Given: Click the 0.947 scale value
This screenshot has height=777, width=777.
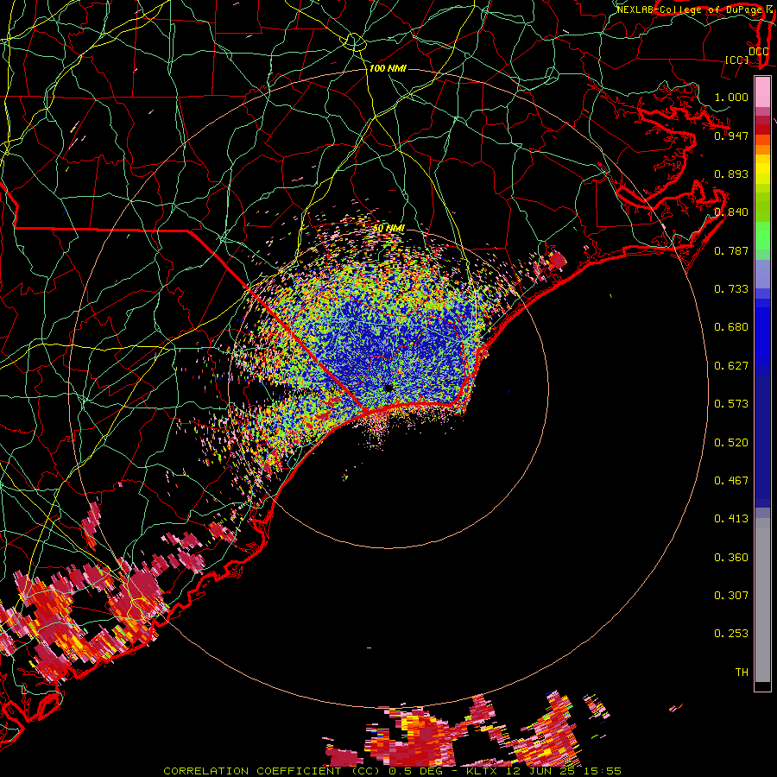Looking at the screenshot, I should click(x=731, y=136).
